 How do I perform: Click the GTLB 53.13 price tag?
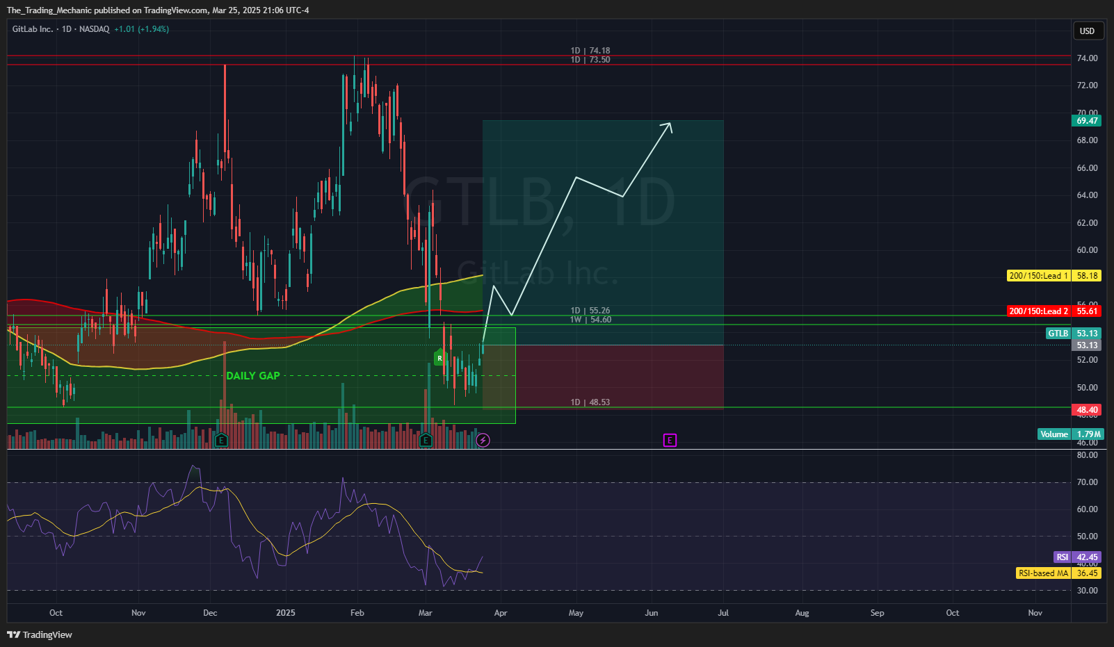[x=1074, y=334]
